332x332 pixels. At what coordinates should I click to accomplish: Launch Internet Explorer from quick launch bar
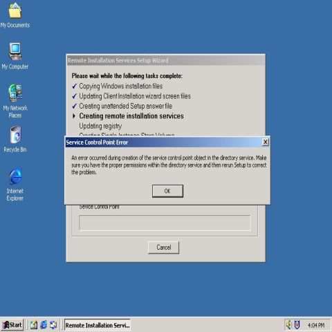44,325
